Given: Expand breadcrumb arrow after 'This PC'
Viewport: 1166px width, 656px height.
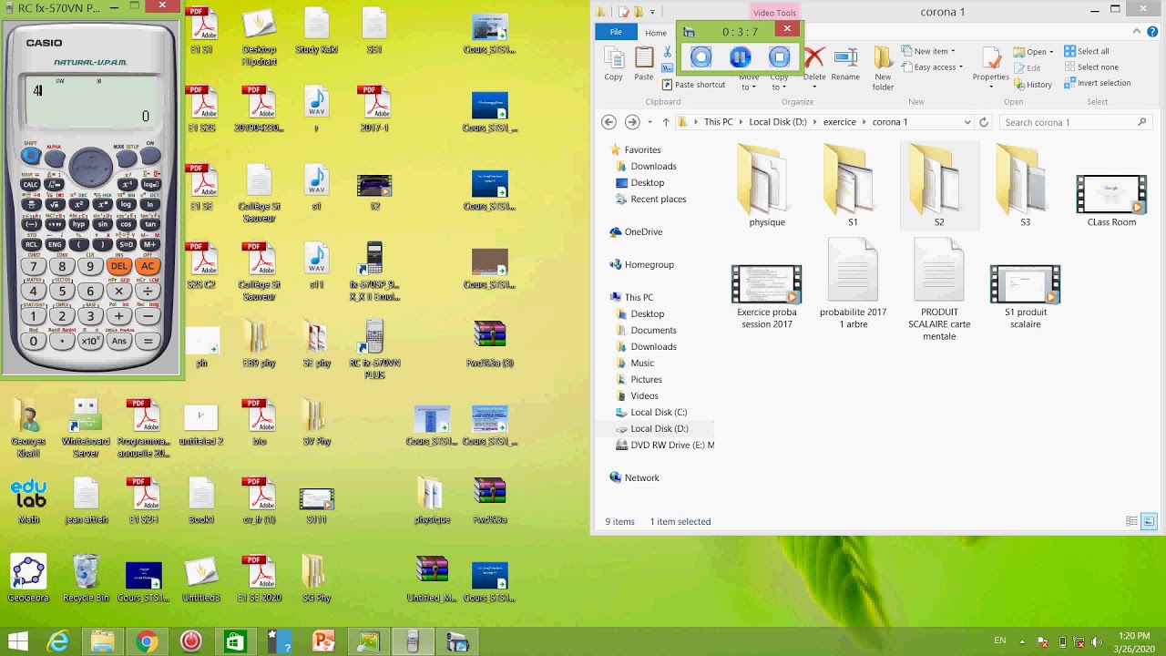Looking at the screenshot, I should pos(741,122).
